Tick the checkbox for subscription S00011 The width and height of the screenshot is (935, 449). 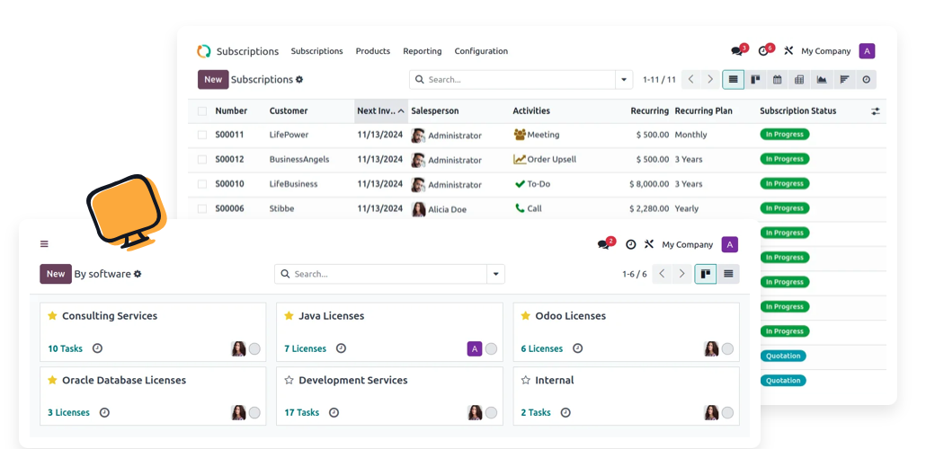(x=202, y=136)
